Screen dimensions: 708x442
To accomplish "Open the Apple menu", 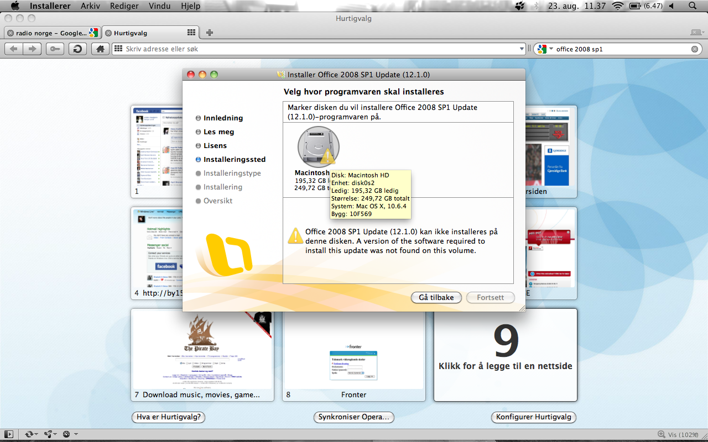I will (x=15, y=6).
